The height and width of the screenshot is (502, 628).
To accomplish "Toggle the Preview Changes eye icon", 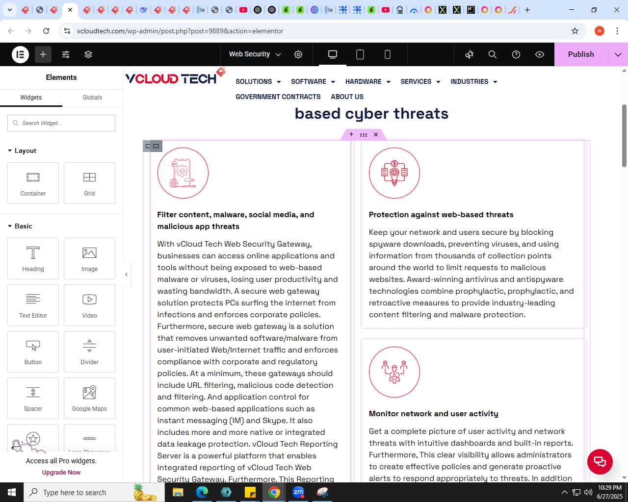I will click(540, 54).
